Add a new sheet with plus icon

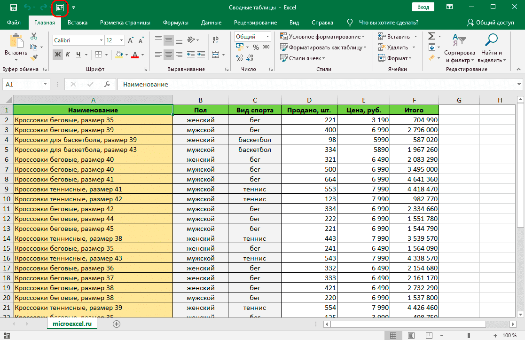(x=117, y=324)
